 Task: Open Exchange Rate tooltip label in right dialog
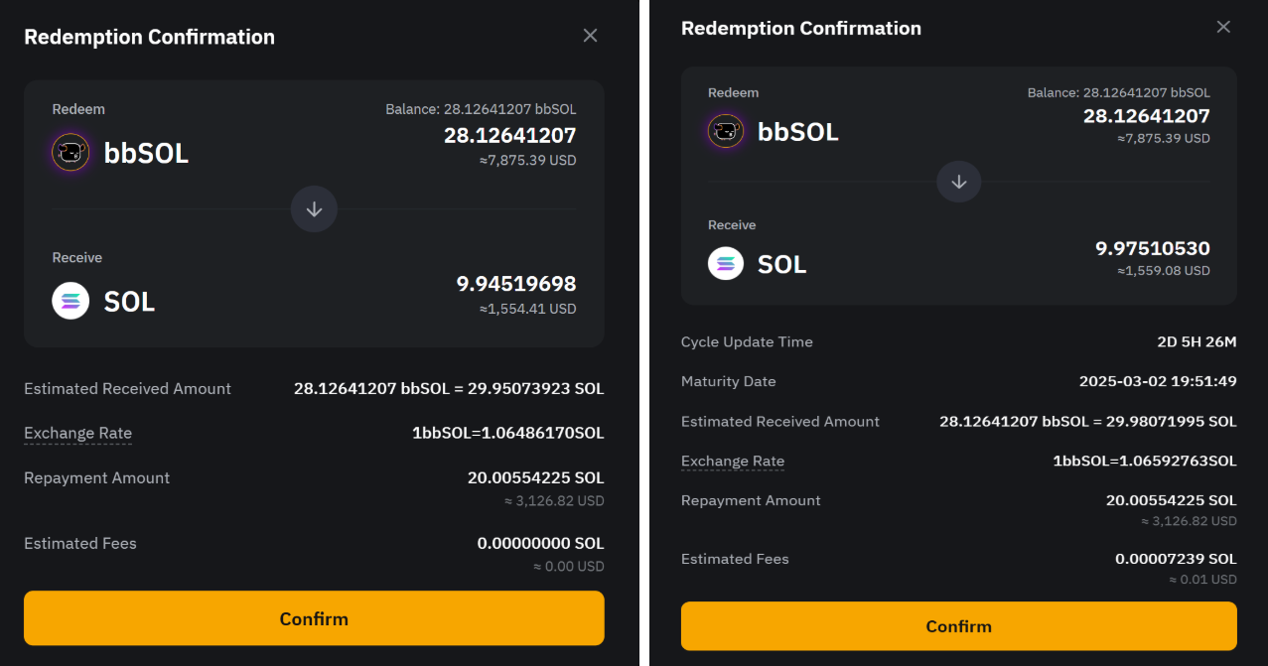click(733, 461)
